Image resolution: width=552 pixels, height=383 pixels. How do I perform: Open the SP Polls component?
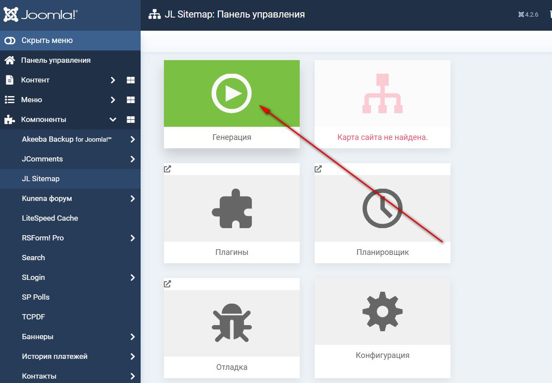[36, 297]
